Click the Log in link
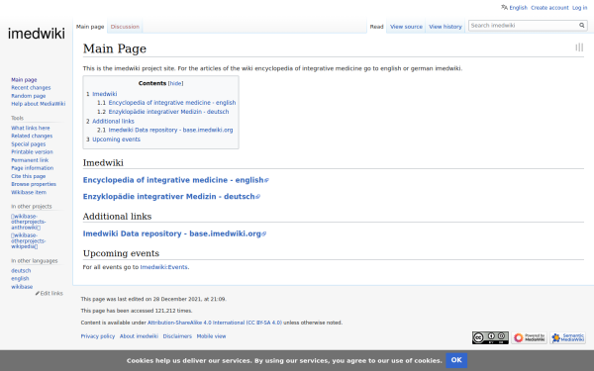Image resolution: width=594 pixels, height=371 pixels. (x=579, y=8)
